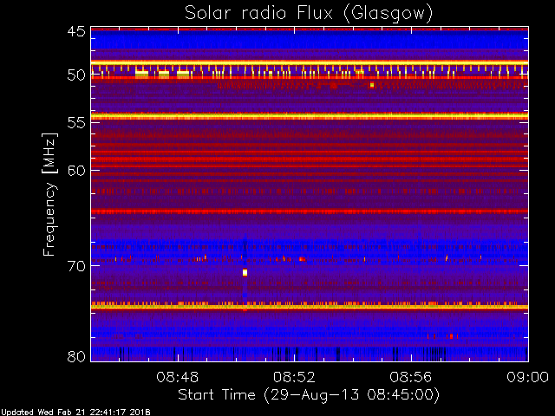Viewport: 555px width, 416px height.
Task: Click the 80 frequency tick label
Action: click(76, 356)
